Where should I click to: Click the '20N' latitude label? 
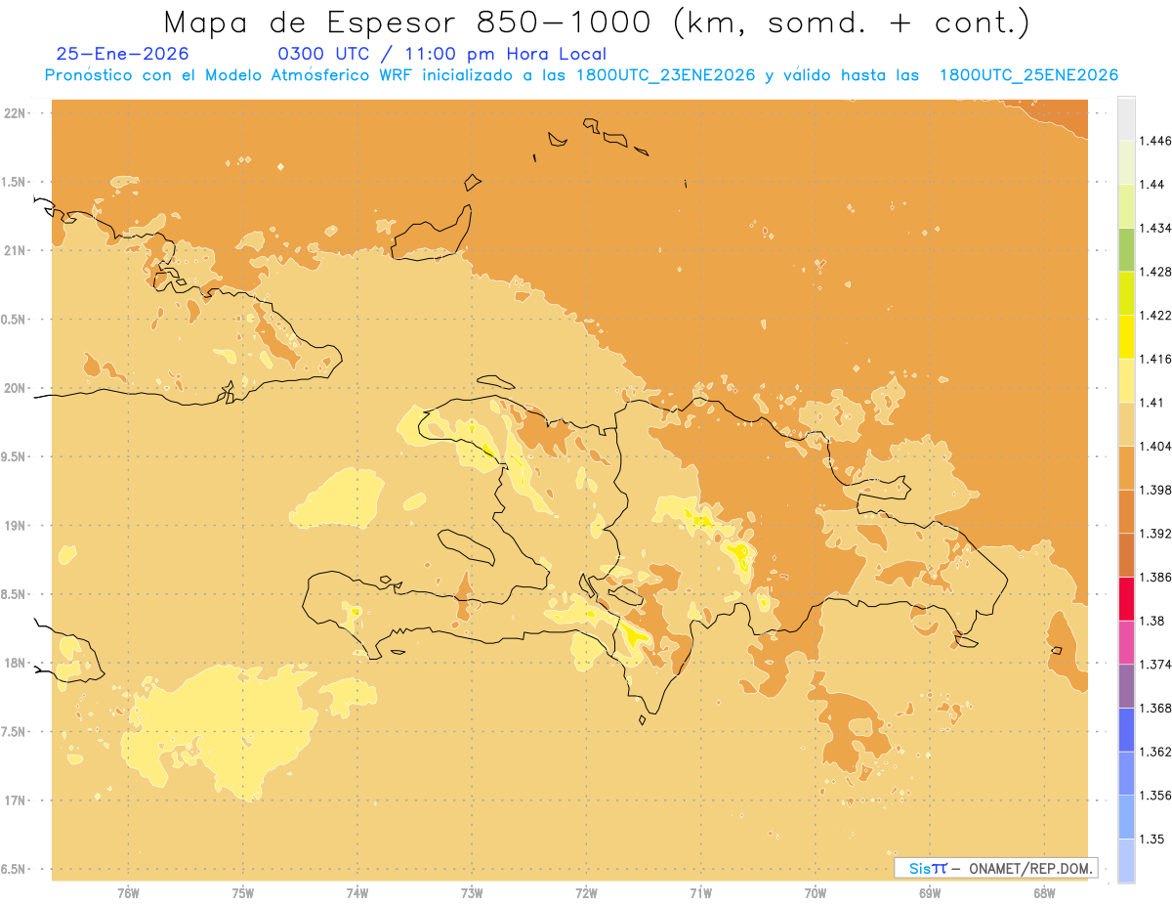pos(16,388)
